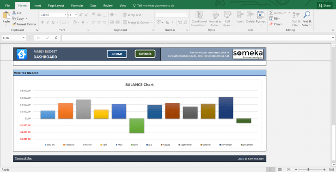The width and height of the screenshot is (336, 172).
Task: Click the Find & Select magnifier icon
Action: [x=307, y=15]
